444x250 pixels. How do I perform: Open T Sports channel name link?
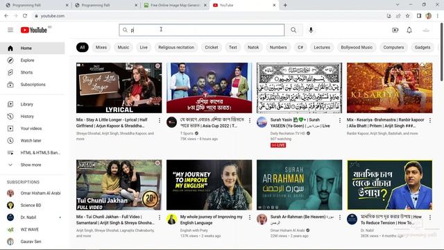187,133
